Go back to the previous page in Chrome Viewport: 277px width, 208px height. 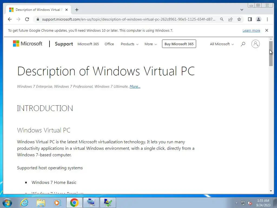pos(10,19)
